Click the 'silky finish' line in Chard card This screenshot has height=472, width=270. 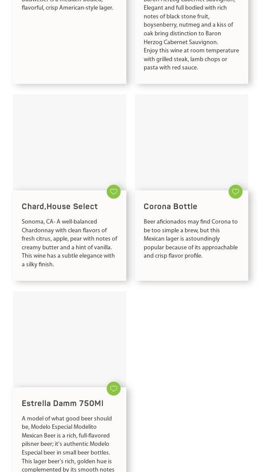pyautogui.click(x=38, y=265)
